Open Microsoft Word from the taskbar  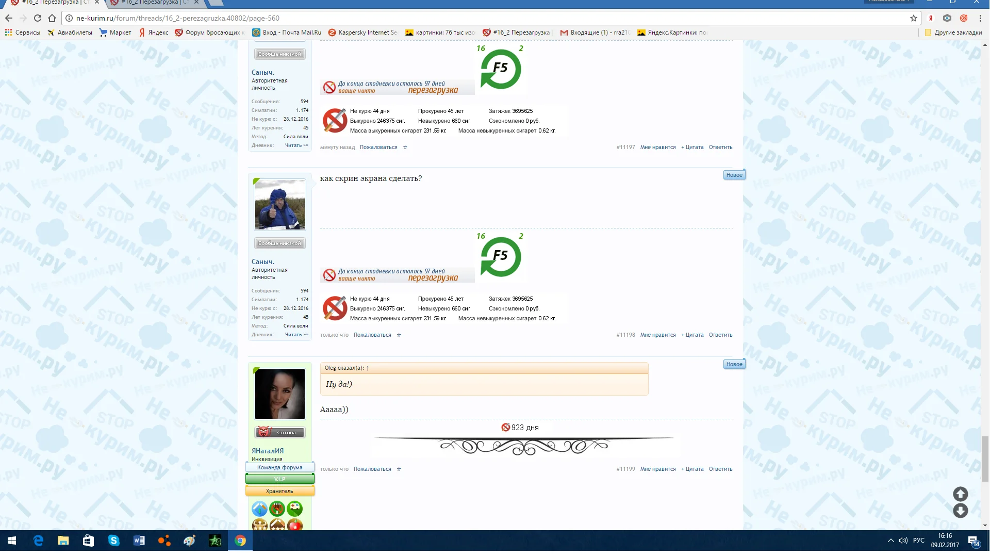[x=139, y=540]
